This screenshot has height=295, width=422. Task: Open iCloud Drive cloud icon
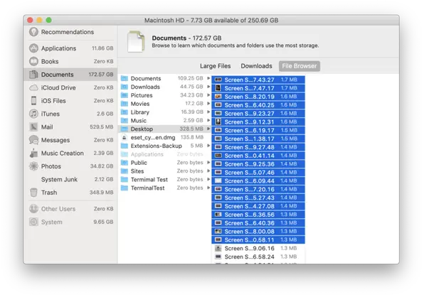(33, 87)
